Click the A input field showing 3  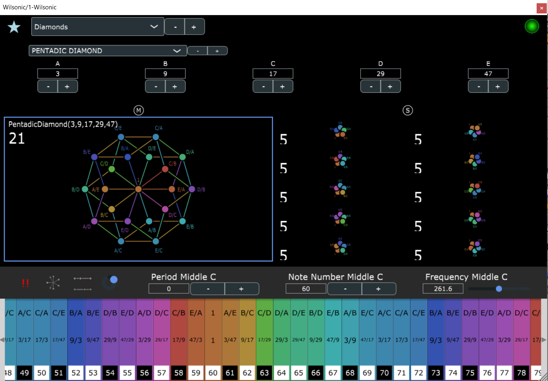coord(58,74)
